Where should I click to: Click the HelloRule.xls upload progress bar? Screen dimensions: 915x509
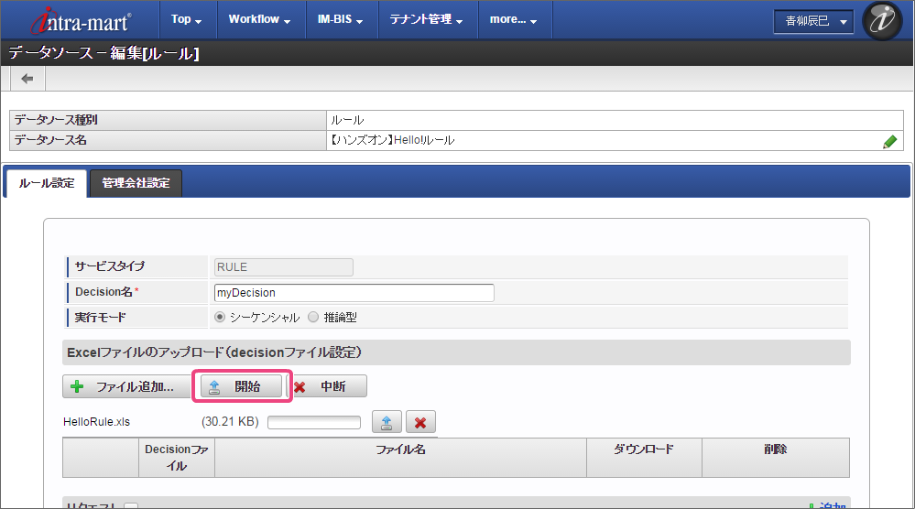pyautogui.click(x=314, y=422)
